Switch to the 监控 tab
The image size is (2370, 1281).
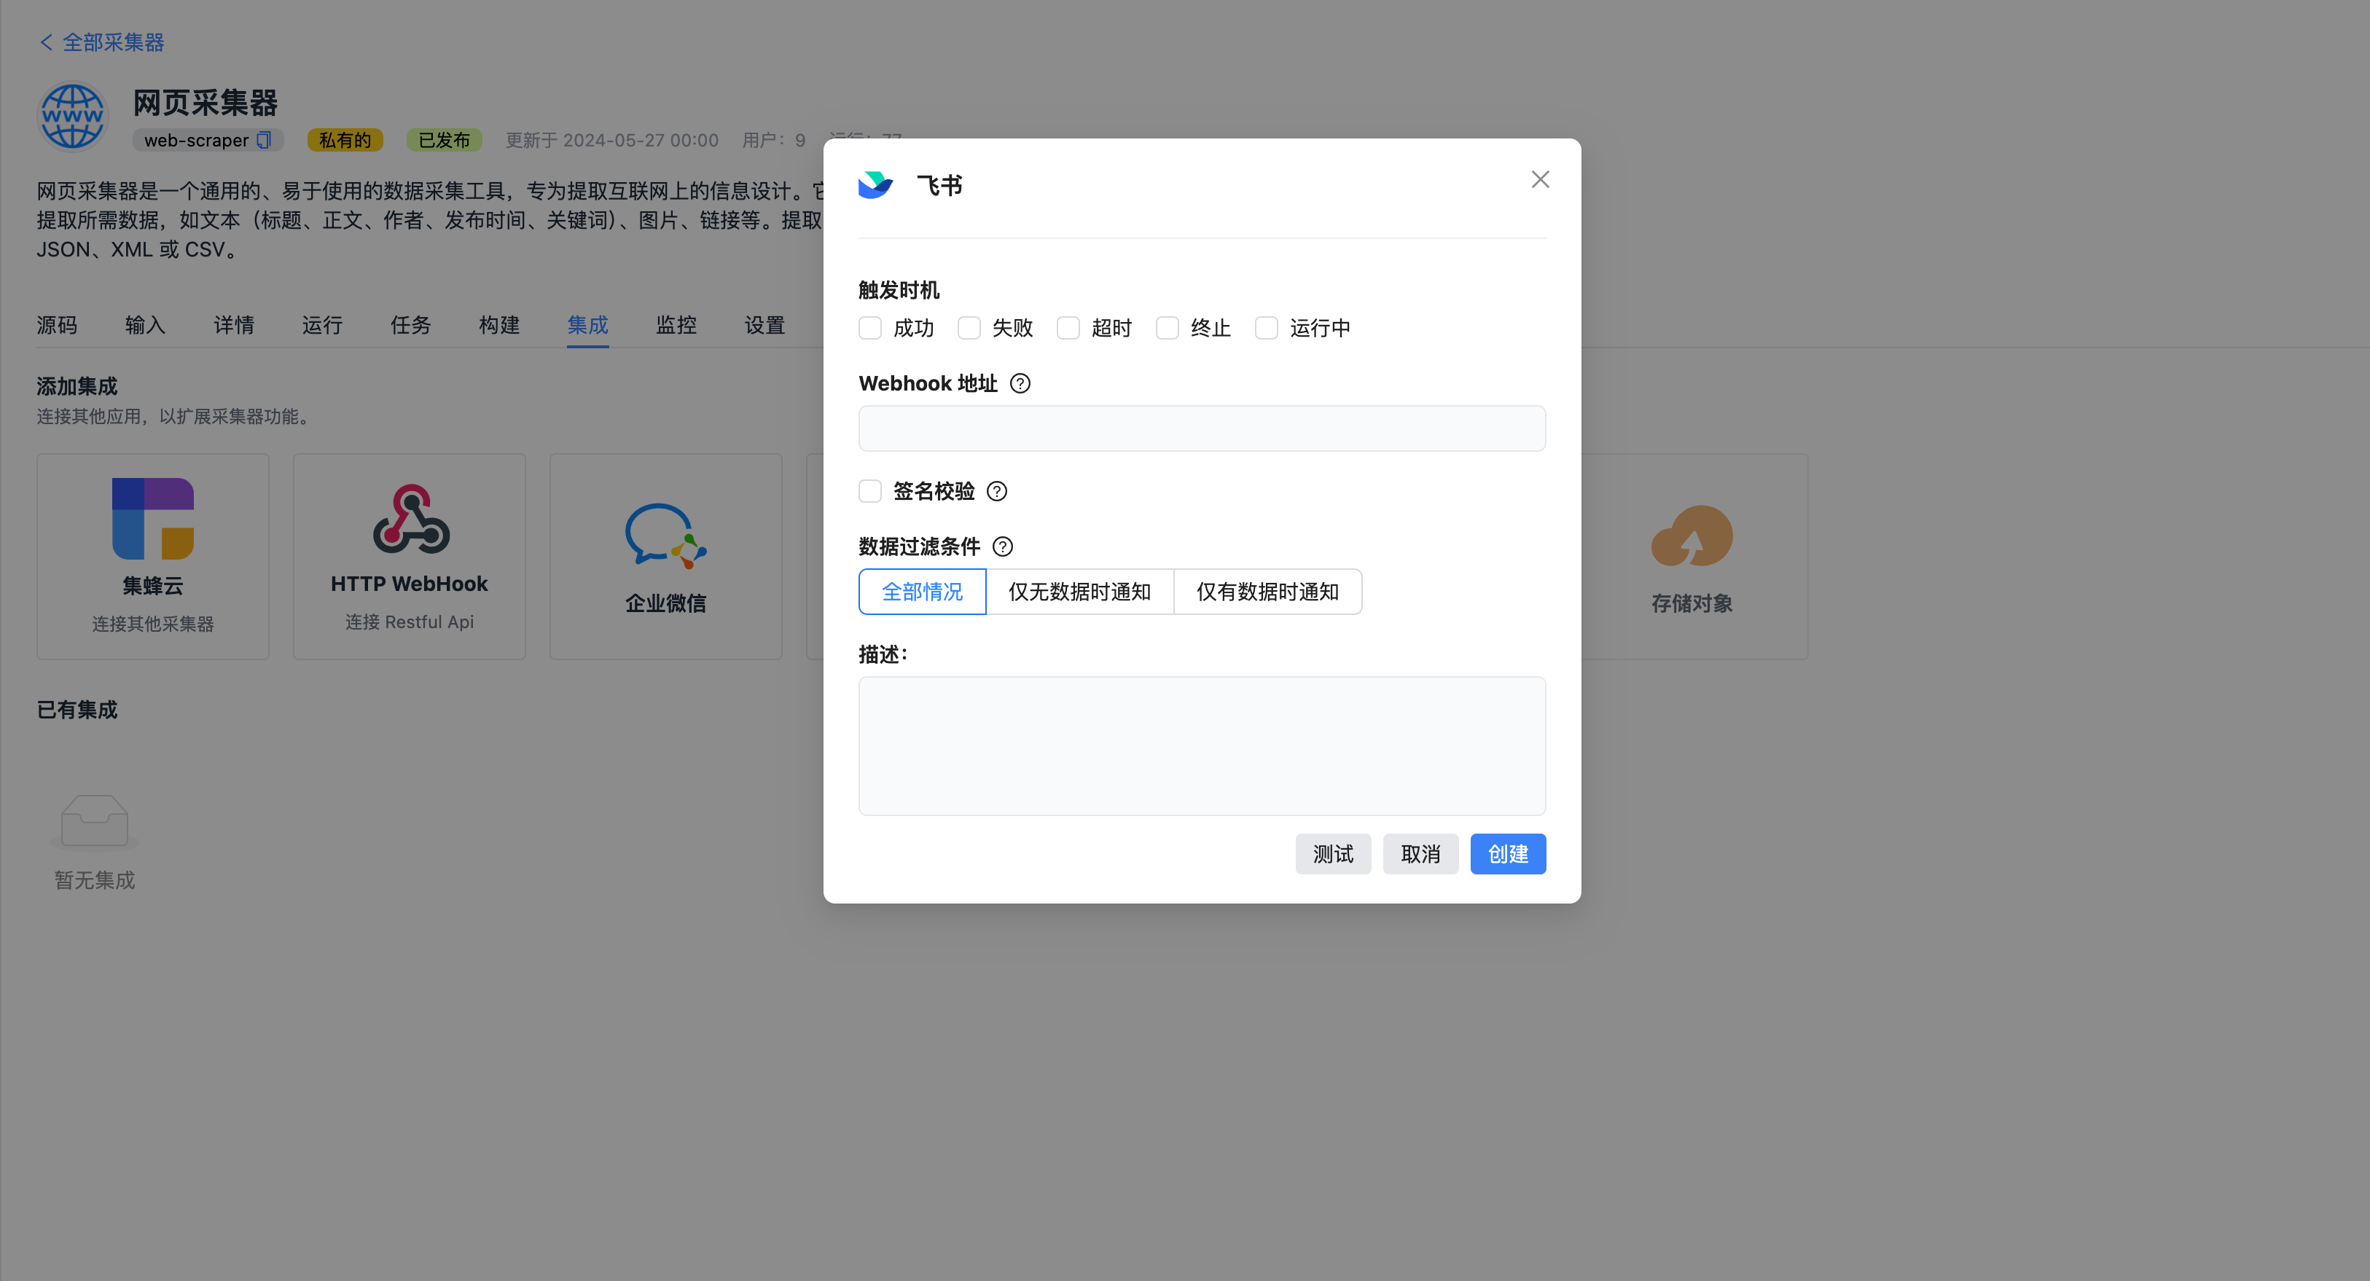coord(676,324)
